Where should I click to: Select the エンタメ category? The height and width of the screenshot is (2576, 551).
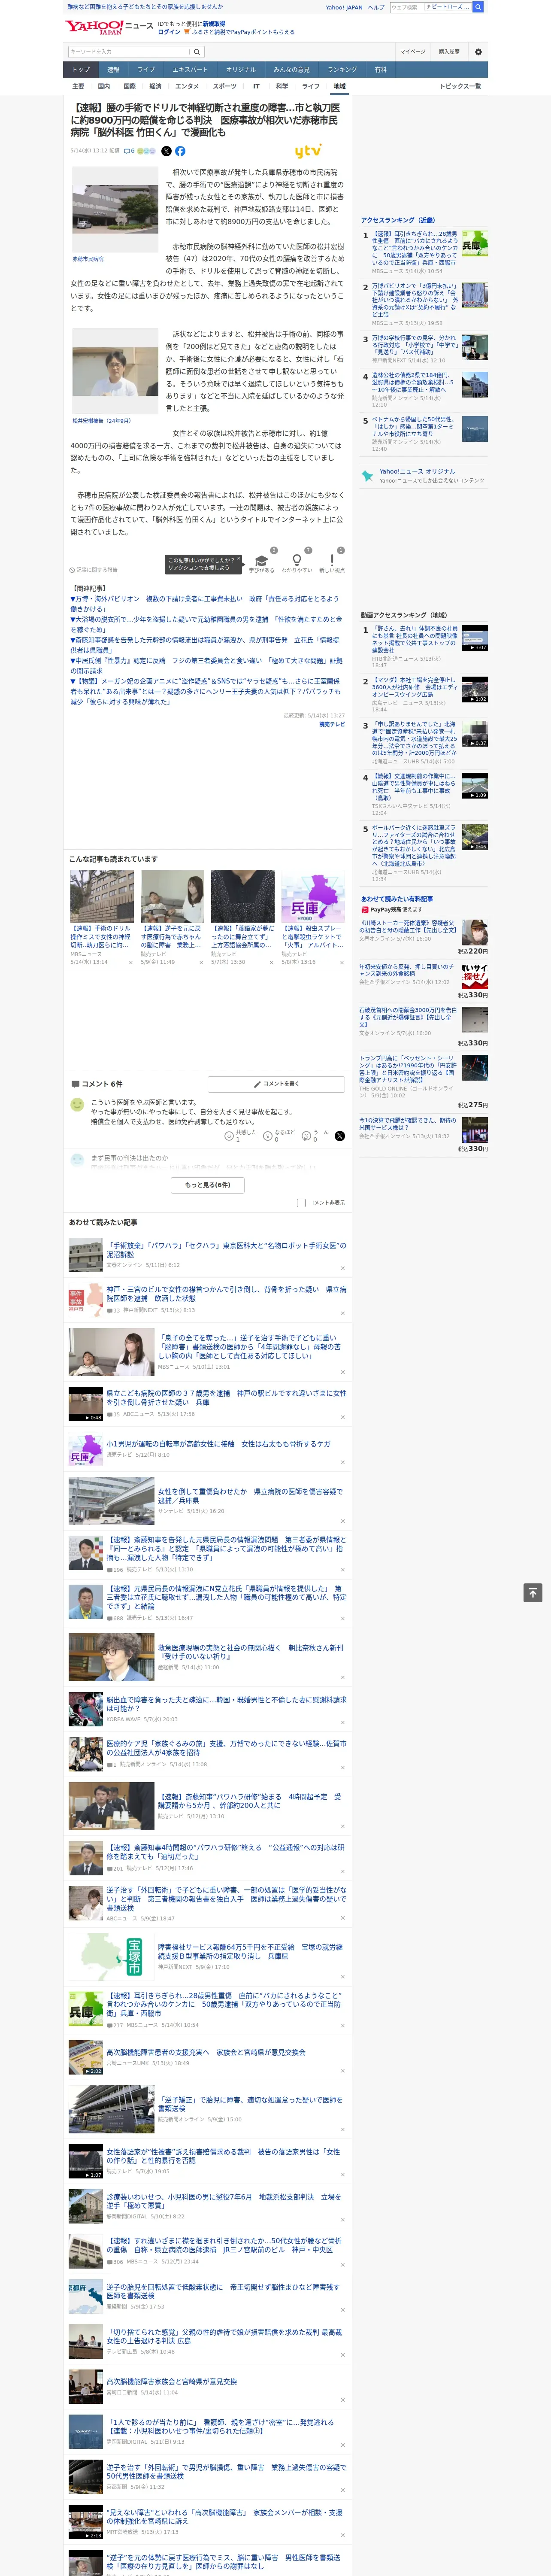[187, 86]
